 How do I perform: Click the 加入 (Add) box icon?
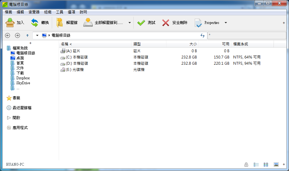tap(10, 23)
